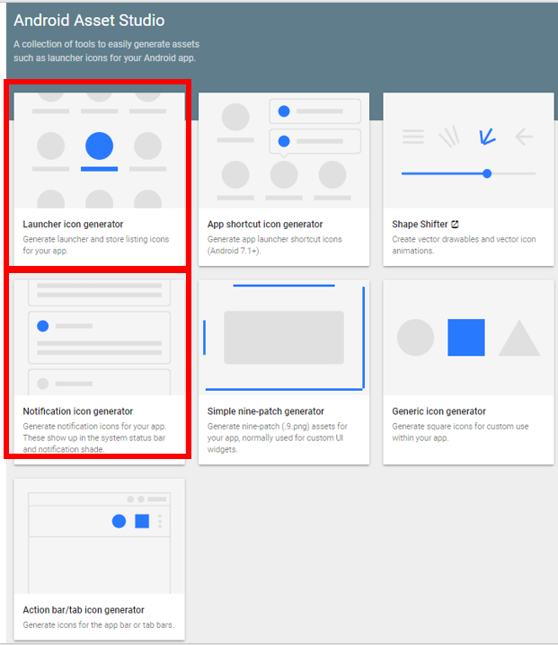Click 'Generate notification icons for your app' text
Viewport: 558px width, 645px height.
pyautogui.click(x=94, y=437)
